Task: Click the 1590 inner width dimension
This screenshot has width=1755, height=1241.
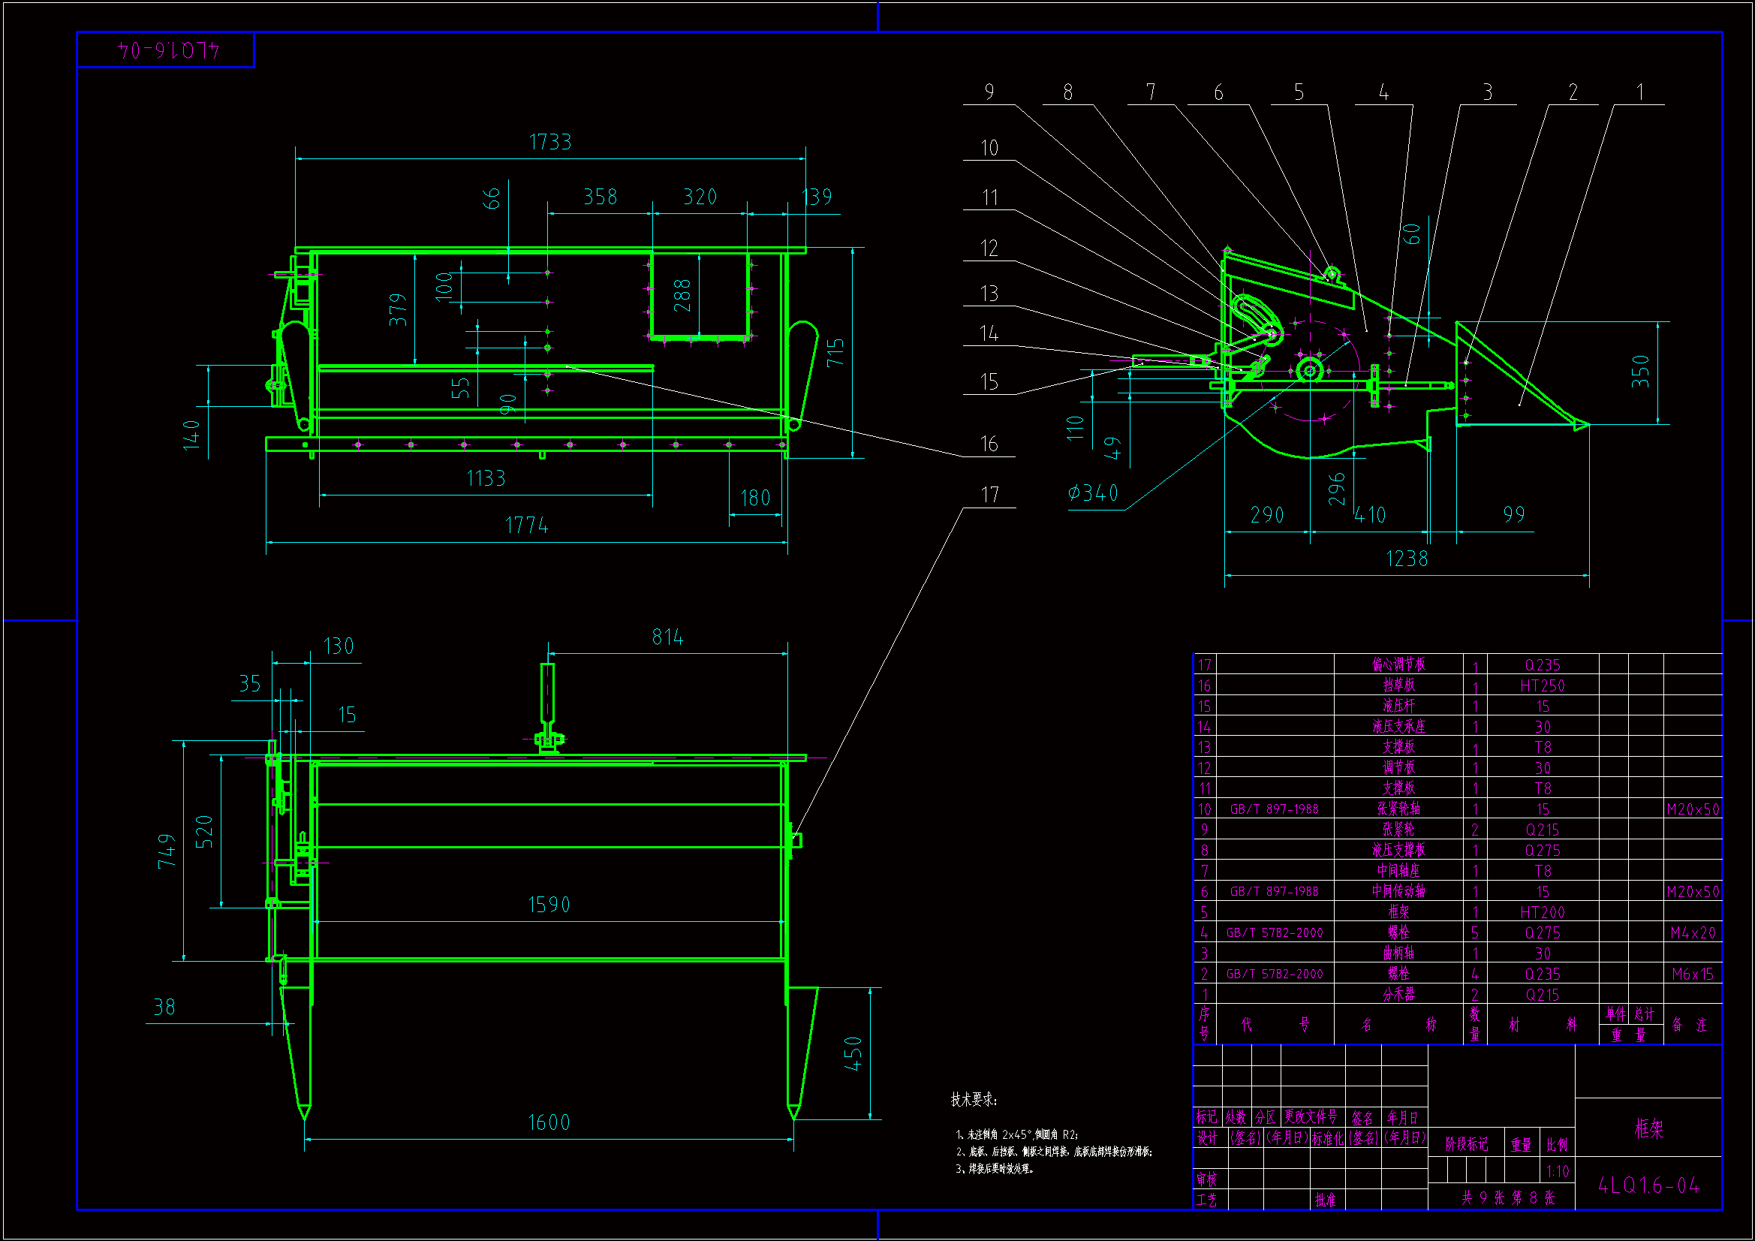Action: pyautogui.click(x=548, y=905)
